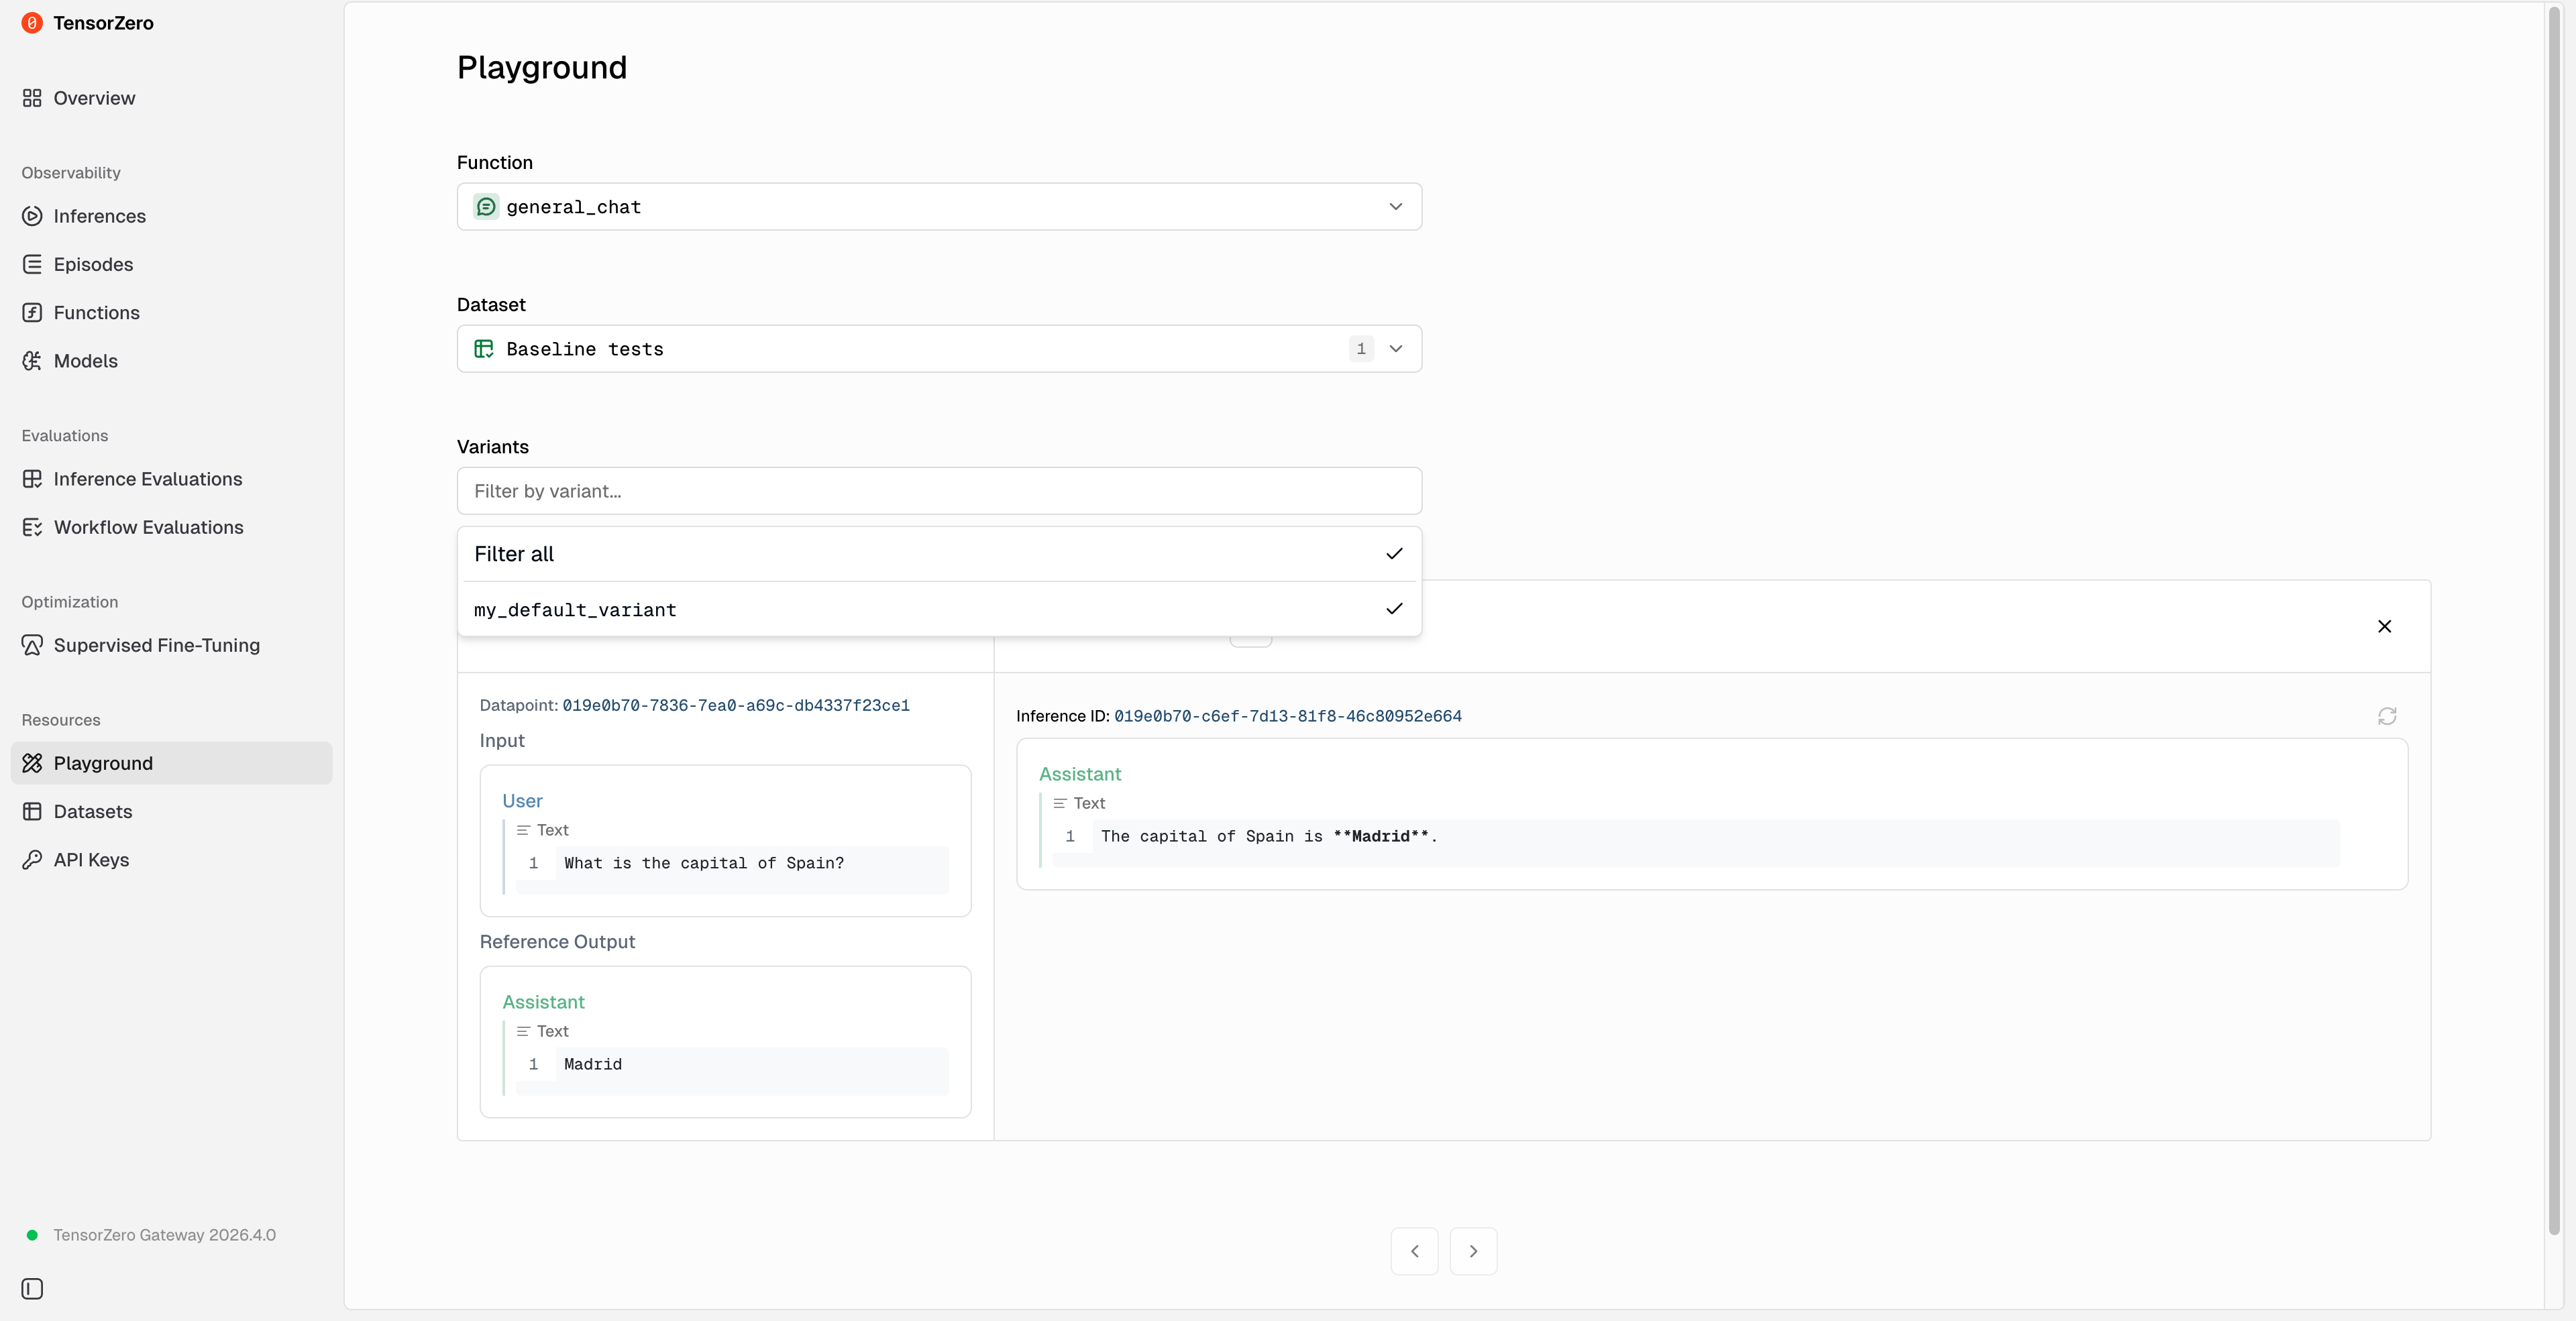Screen dimensions: 2576x1321
Task: Go to the previous page of datapoints
Action: (x=1415, y=1251)
